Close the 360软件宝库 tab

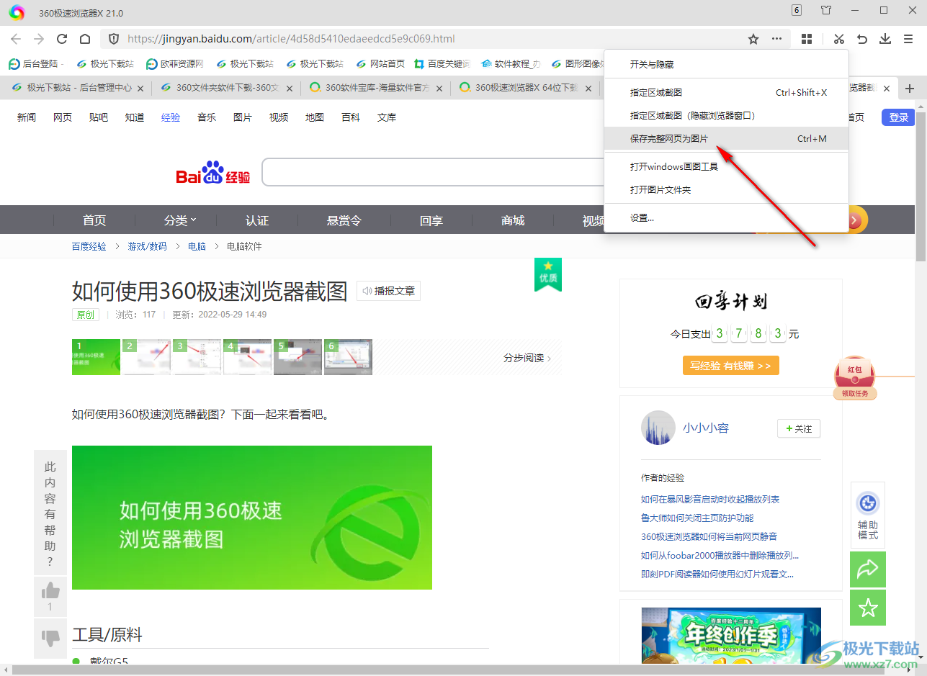coord(439,89)
